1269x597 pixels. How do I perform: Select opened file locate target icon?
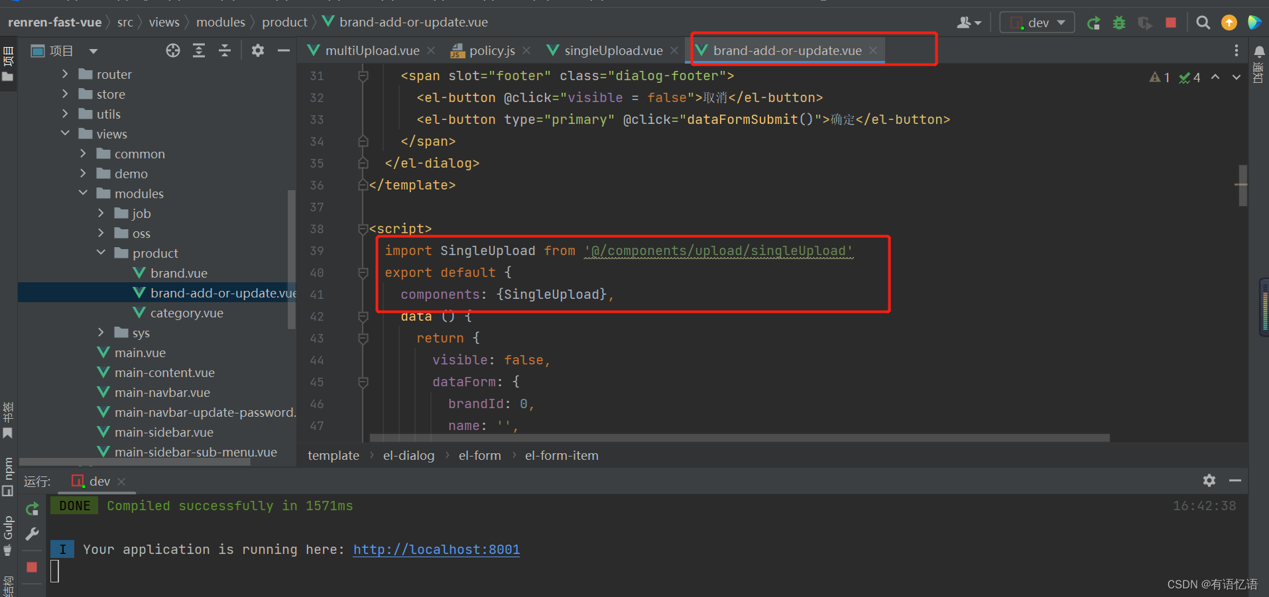pos(173,50)
